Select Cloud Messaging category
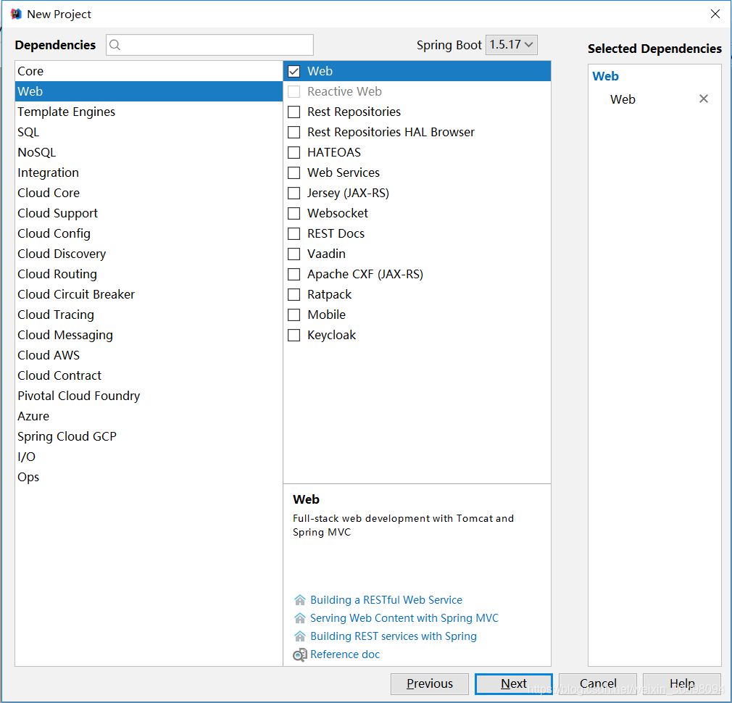Image resolution: width=732 pixels, height=703 pixels. coord(149,335)
